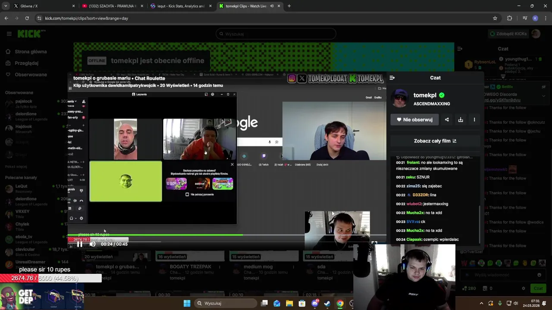This screenshot has height=310, width=552.
Task: Click Zdobądź KICKs button
Action: click(x=508, y=34)
